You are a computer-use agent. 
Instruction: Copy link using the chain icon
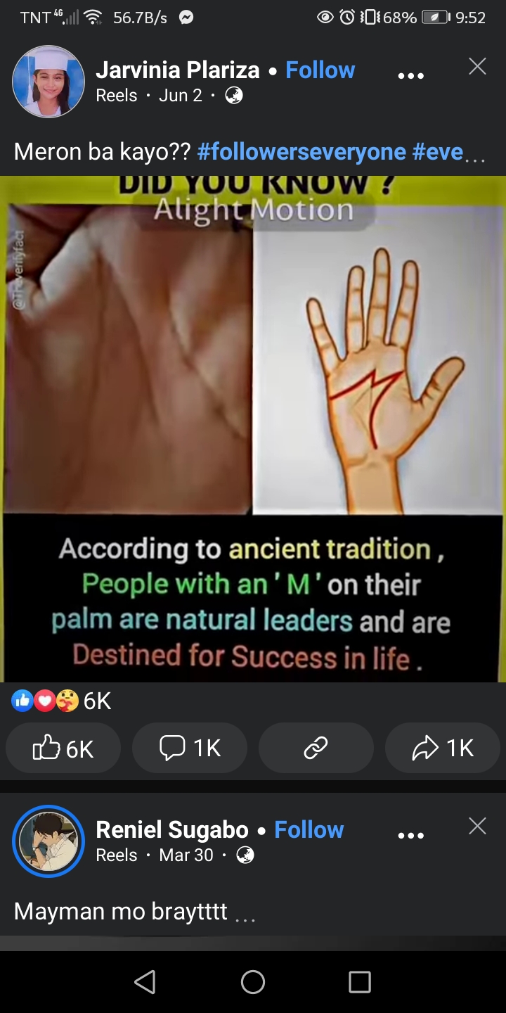tap(316, 748)
